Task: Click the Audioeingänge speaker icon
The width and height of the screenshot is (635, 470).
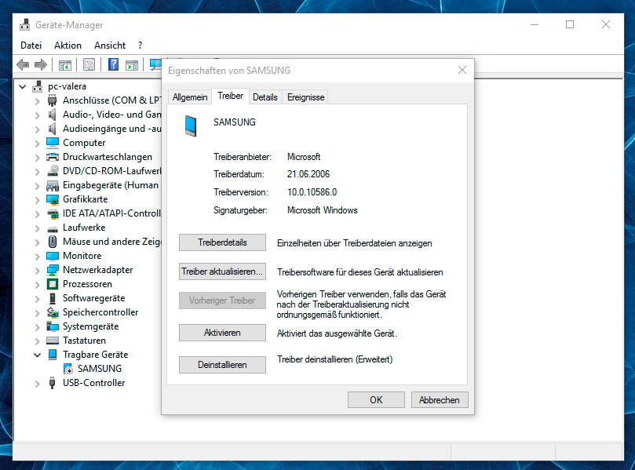Action: 53,129
